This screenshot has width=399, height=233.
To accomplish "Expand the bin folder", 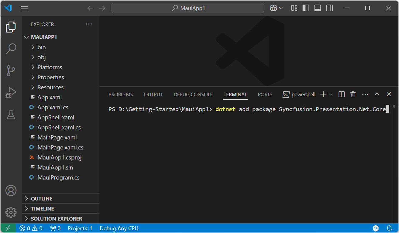I will 61,47.
